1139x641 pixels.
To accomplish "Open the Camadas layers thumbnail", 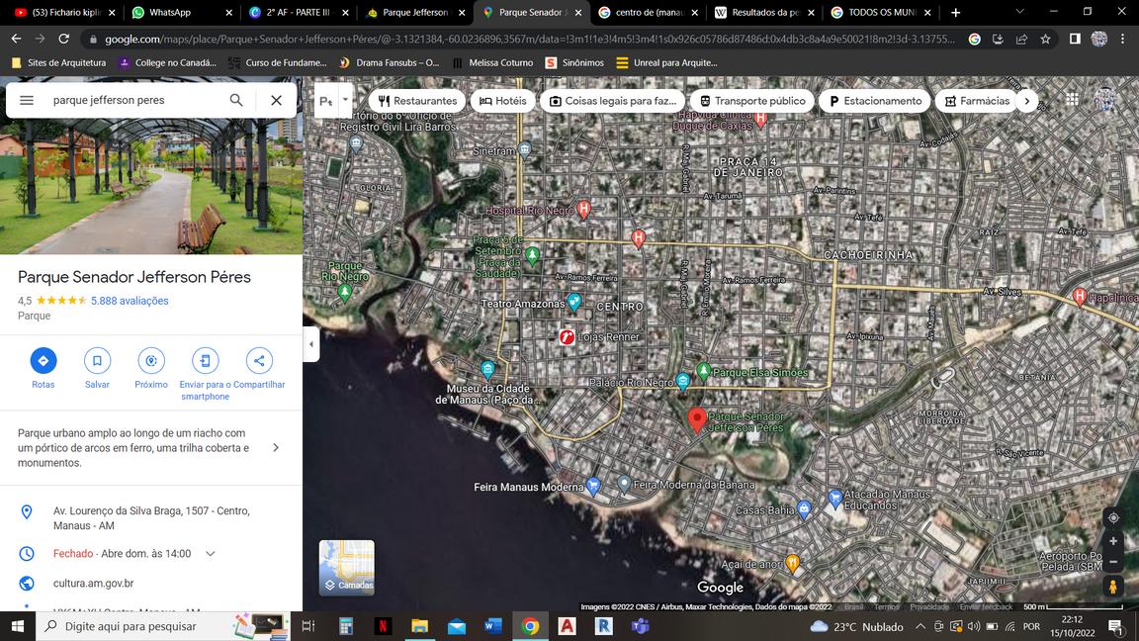I will (x=347, y=568).
